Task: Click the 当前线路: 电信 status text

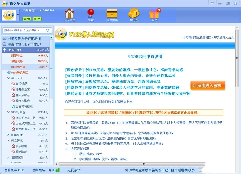Action: pyautogui.click(x=43, y=170)
